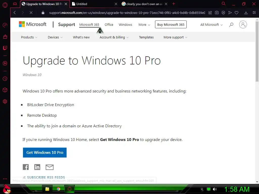Viewport: 259px width, 194px height.
Task: Go back to previous page
Action: [x=15, y=13]
